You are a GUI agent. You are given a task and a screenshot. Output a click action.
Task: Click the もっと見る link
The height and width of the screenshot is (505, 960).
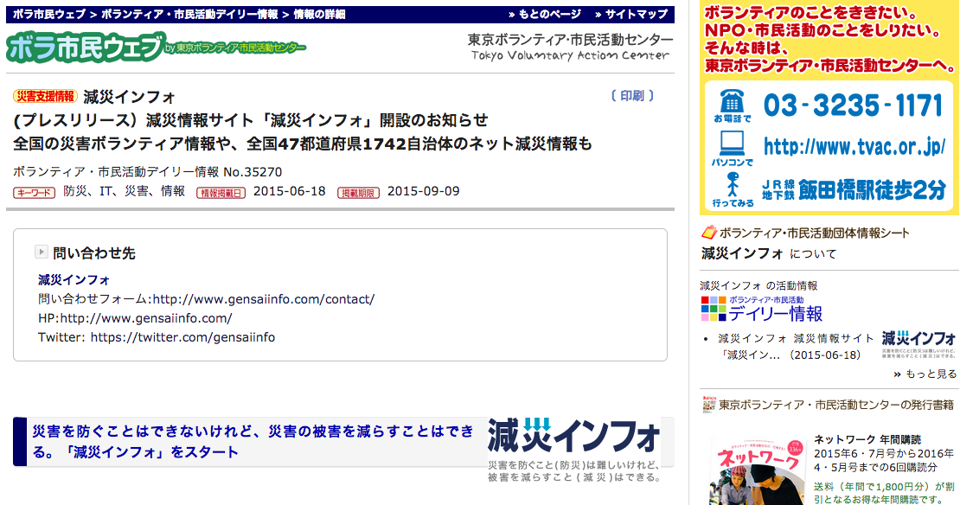pos(925,374)
